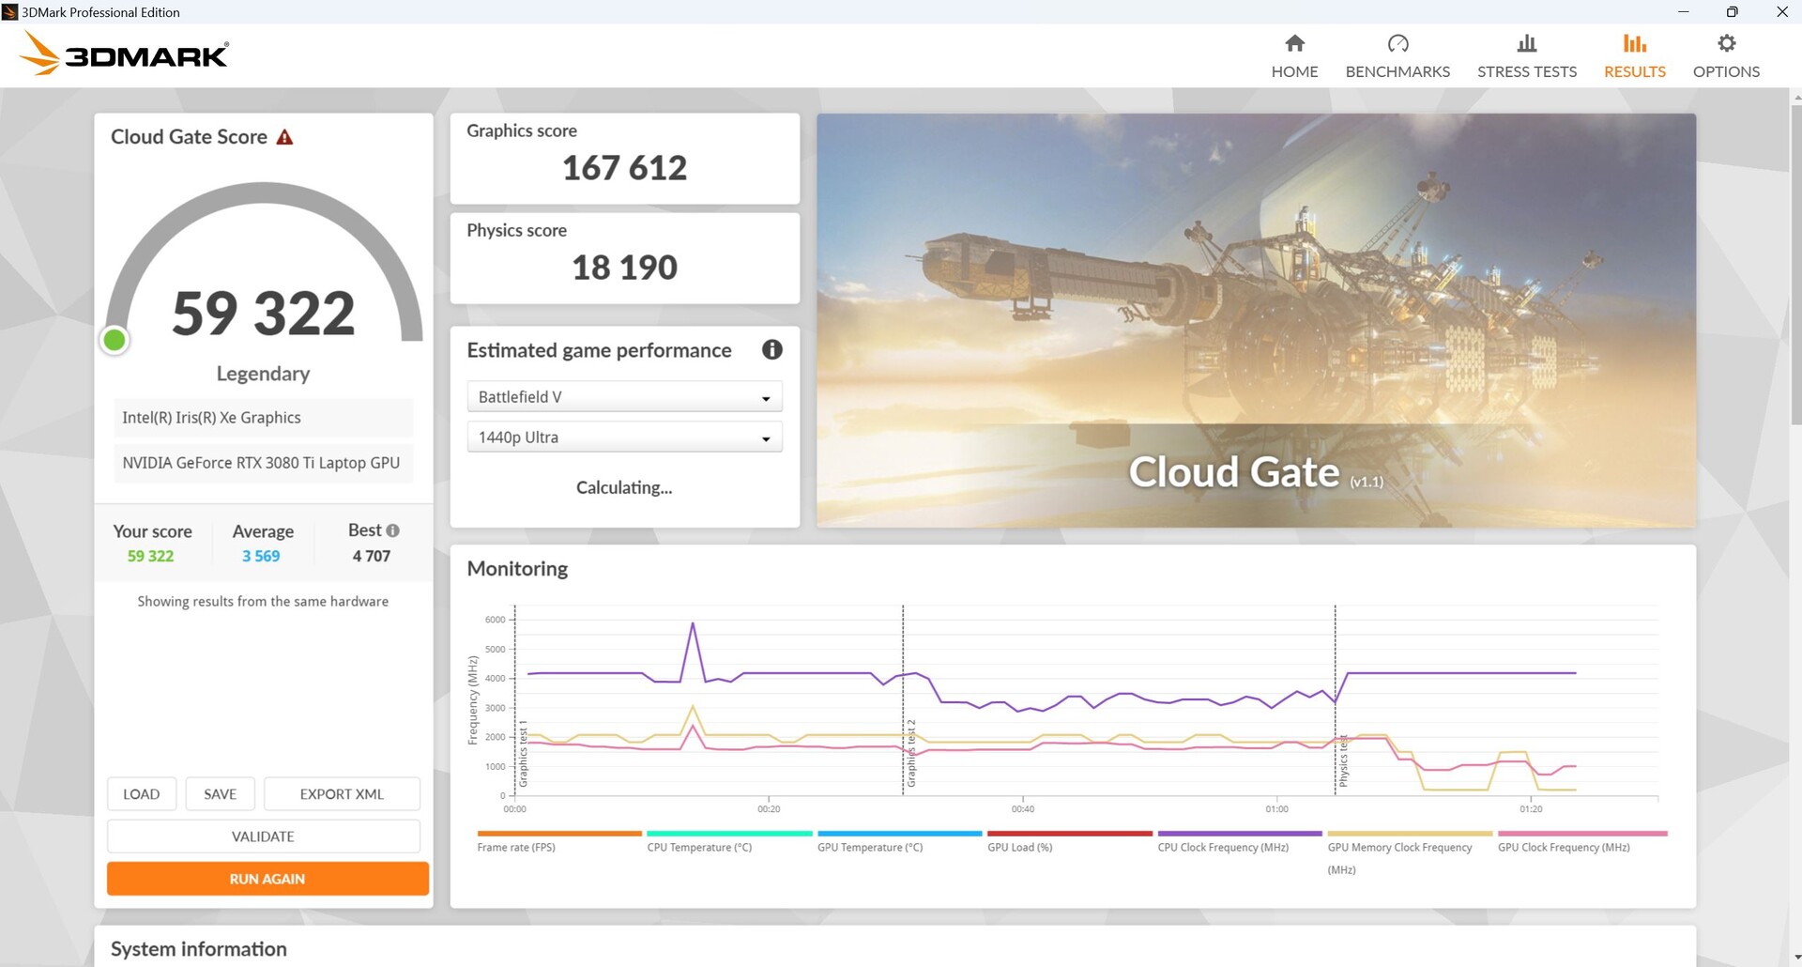Viewport: 1802px width, 967px height.
Task: Click the System information heading
Action: 199,949
